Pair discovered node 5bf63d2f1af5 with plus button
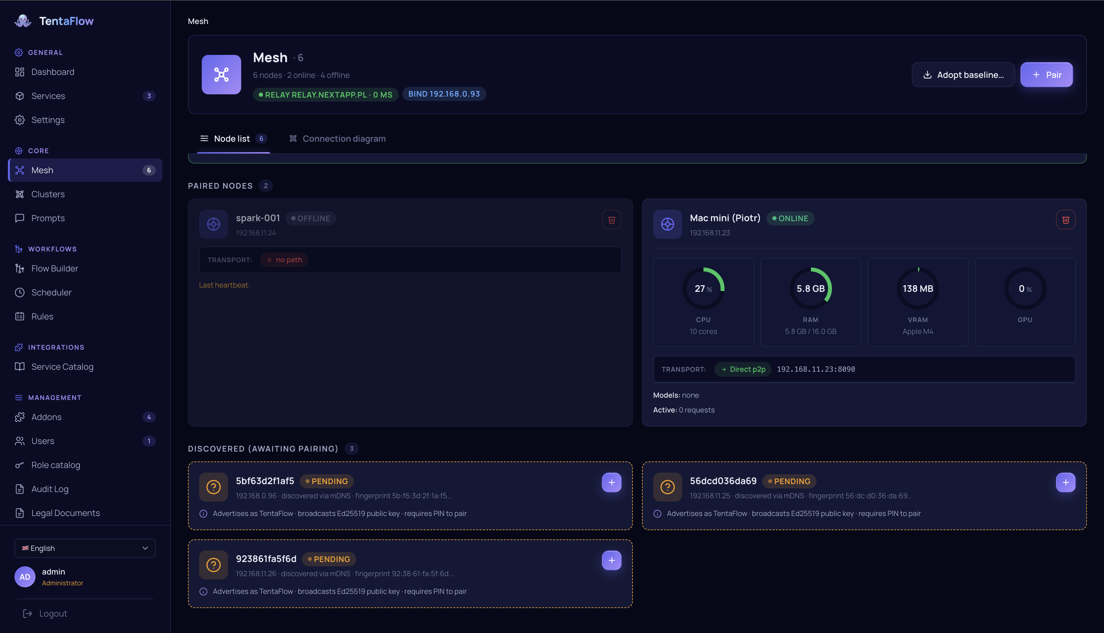The width and height of the screenshot is (1104, 633). tap(611, 482)
